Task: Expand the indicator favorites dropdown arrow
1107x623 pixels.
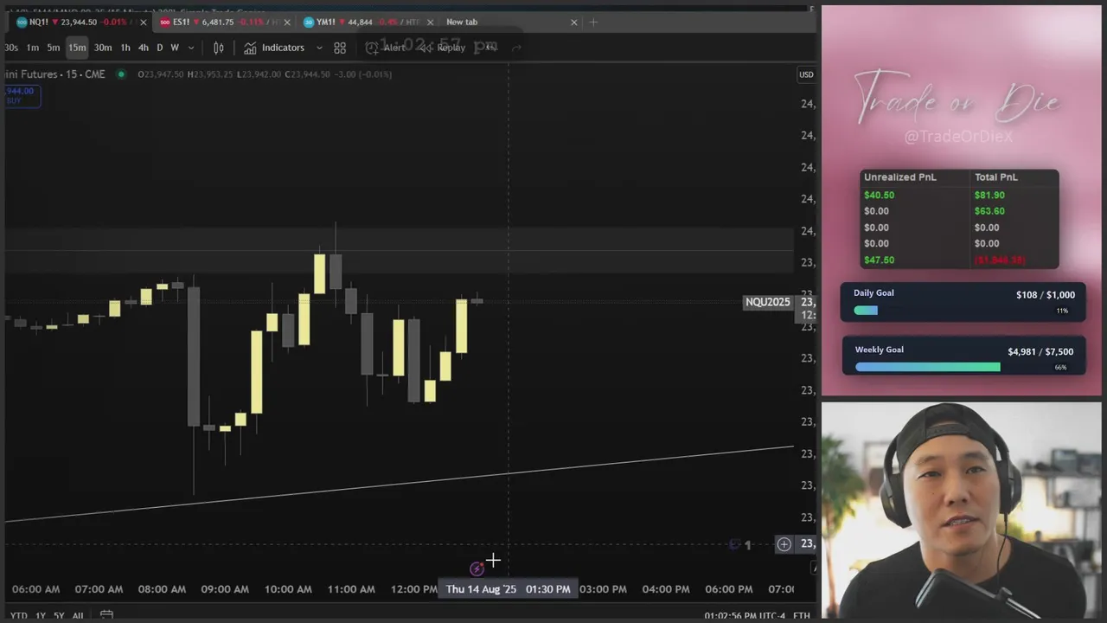Action: tap(319, 48)
